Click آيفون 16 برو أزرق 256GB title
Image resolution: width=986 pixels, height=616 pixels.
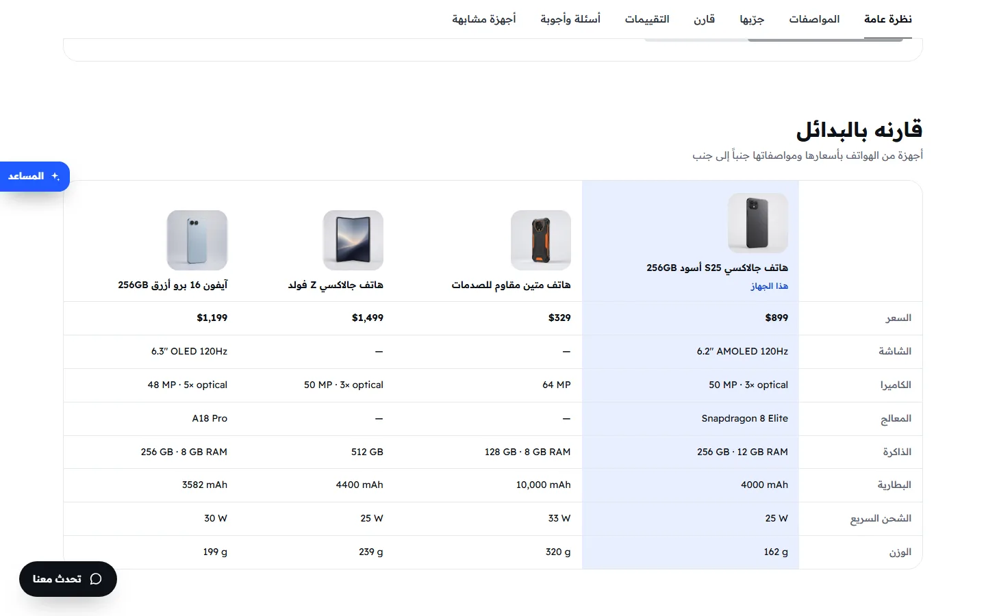[173, 285]
